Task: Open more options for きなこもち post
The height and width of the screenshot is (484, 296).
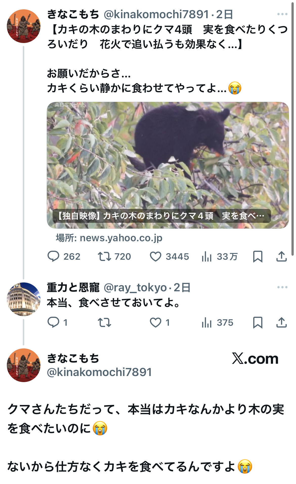Action: pos(282,14)
